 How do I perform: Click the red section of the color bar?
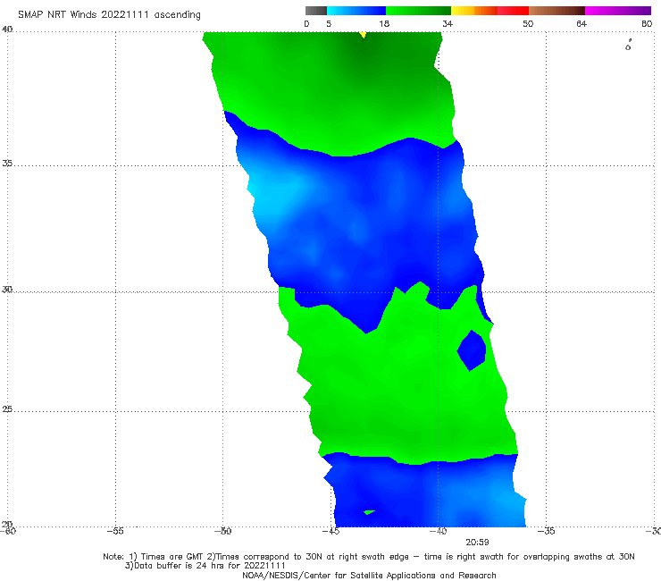pyautogui.click(x=513, y=11)
